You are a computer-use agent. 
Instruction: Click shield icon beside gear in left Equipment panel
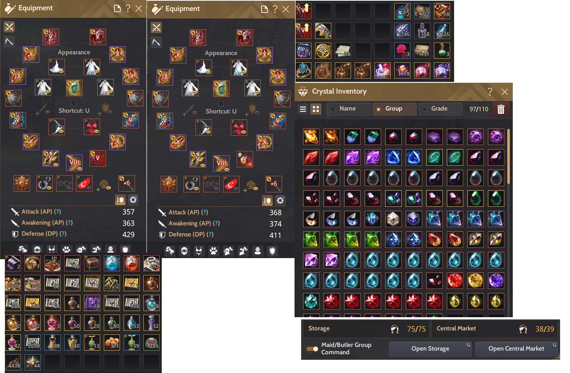coord(120,200)
